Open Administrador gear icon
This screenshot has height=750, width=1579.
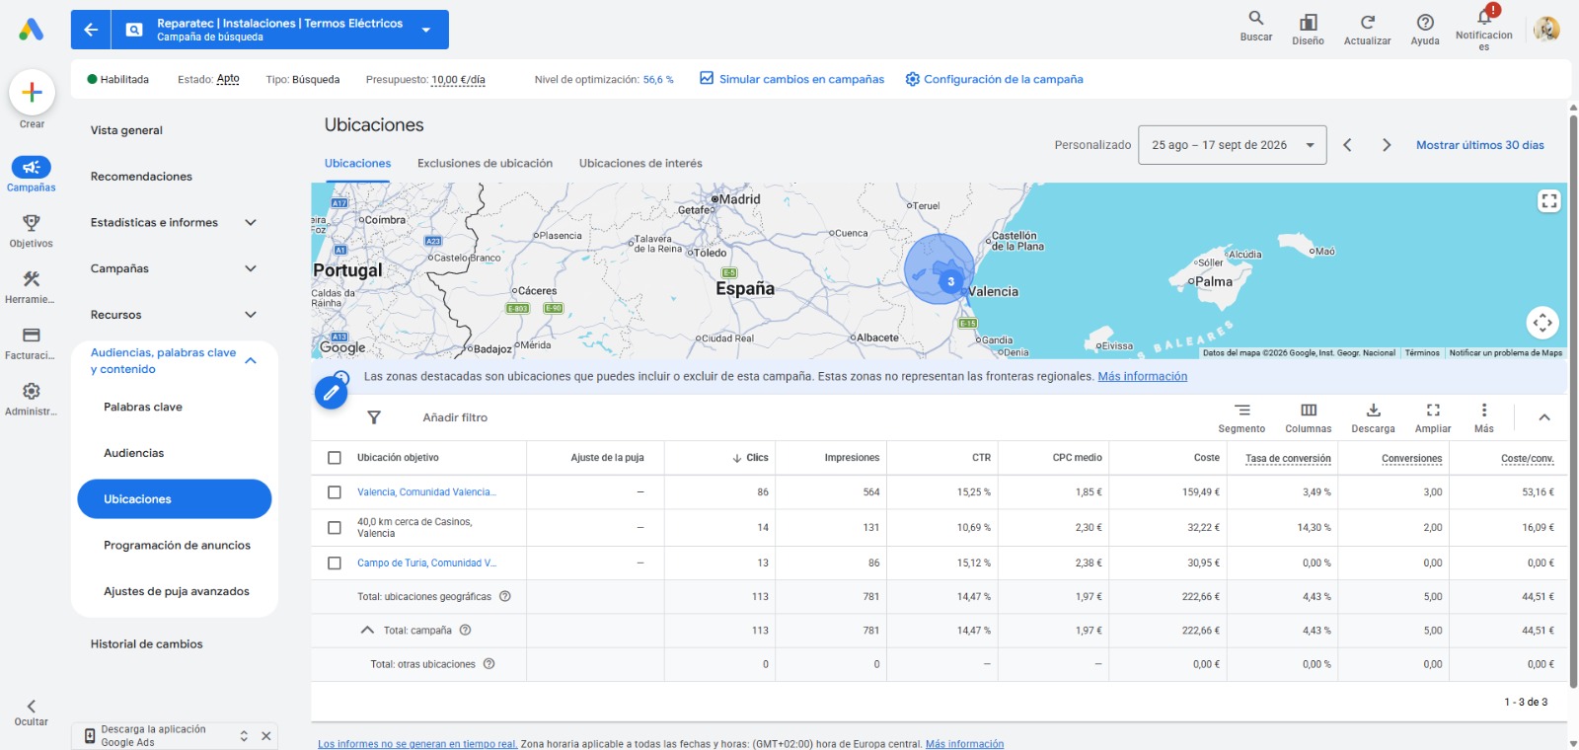(x=32, y=392)
